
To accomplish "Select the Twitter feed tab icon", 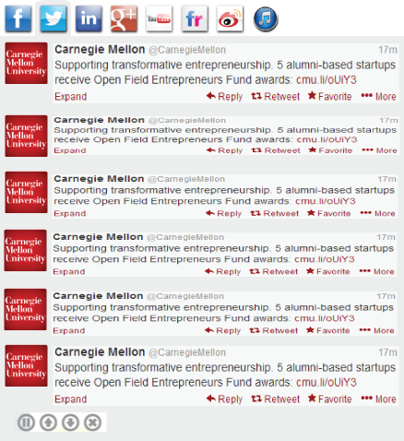I will pos(53,18).
